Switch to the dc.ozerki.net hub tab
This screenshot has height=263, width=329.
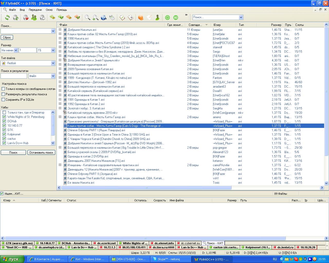tap(104, 243)
